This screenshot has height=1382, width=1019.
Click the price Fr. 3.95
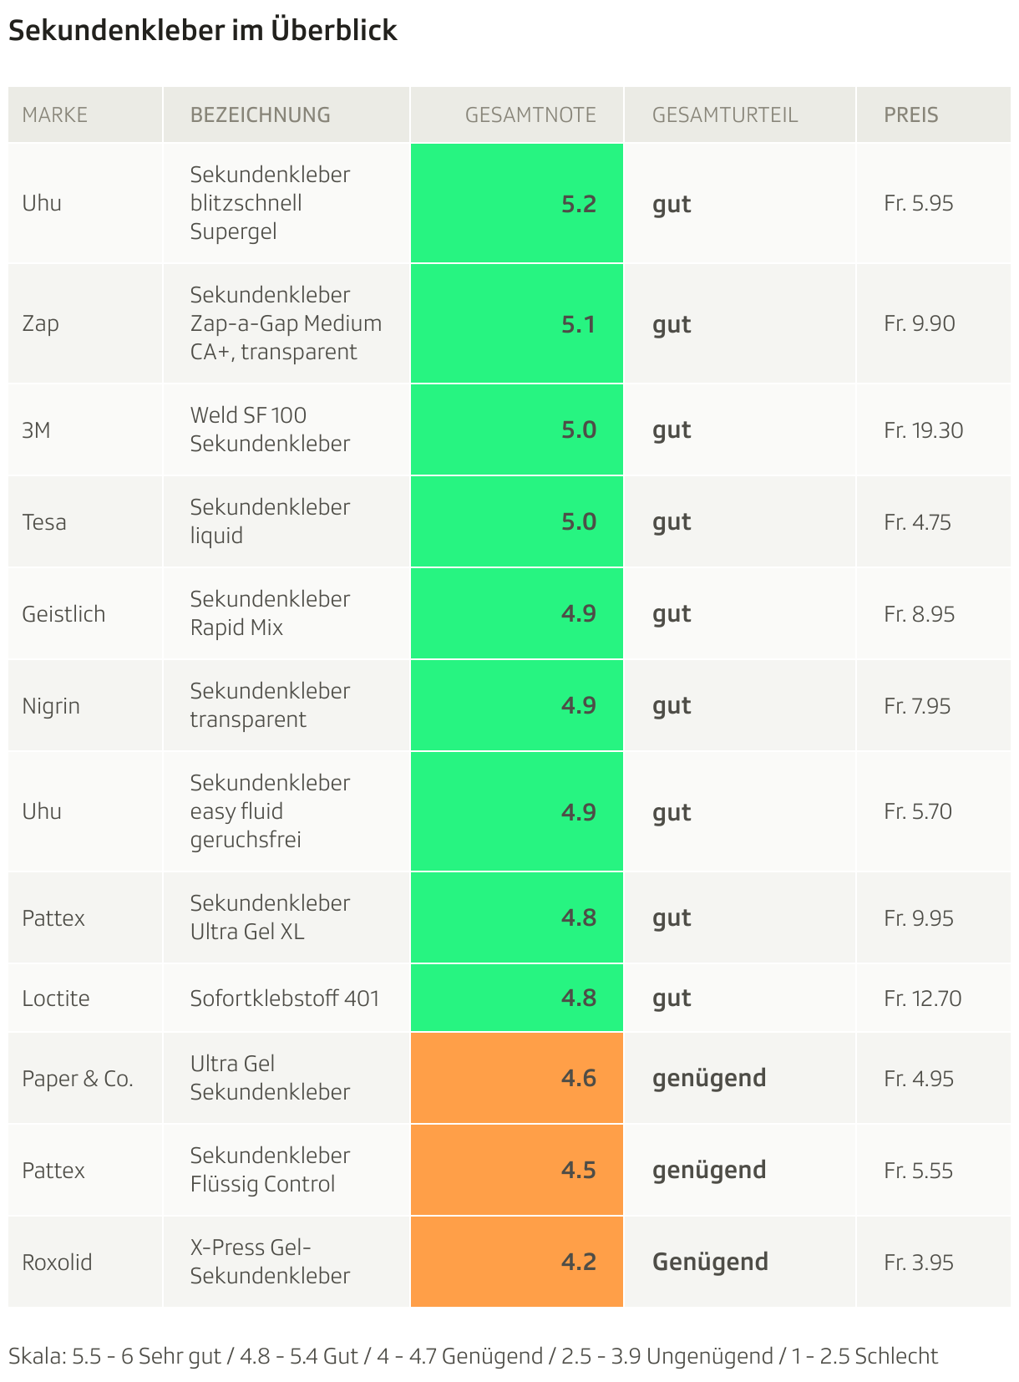tap(919, 1263)
